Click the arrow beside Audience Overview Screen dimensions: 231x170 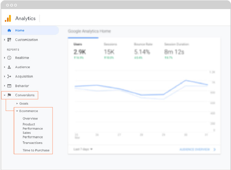point(214,150)
